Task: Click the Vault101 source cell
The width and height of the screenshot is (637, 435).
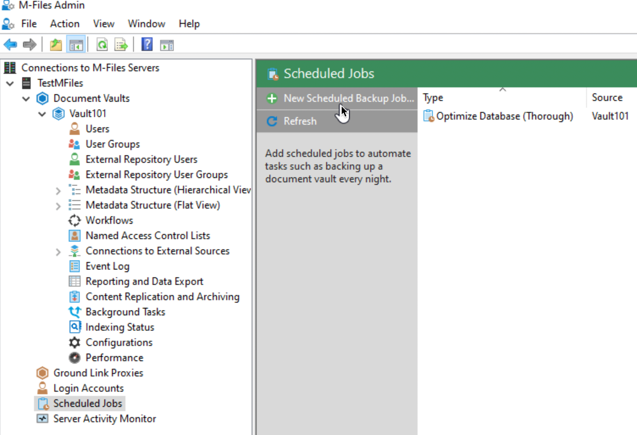Action: coord(610,116)
